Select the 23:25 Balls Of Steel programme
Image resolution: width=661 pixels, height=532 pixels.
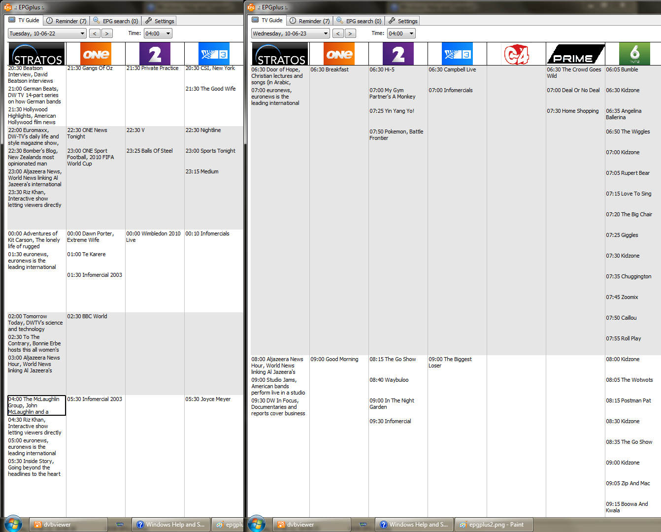(x=149, y=151)
